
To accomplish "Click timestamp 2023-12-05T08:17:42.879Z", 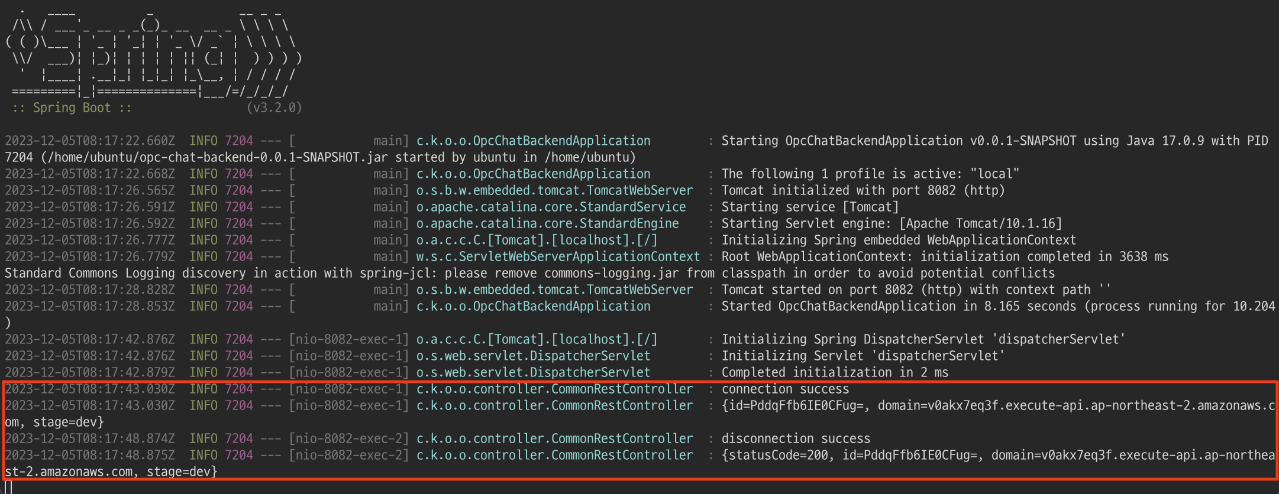I will 90,372.
